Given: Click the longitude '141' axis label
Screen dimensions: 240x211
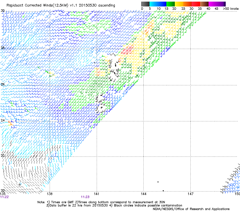Looking at the screenshot, I should pyautogui.click(x=96, y=194).
